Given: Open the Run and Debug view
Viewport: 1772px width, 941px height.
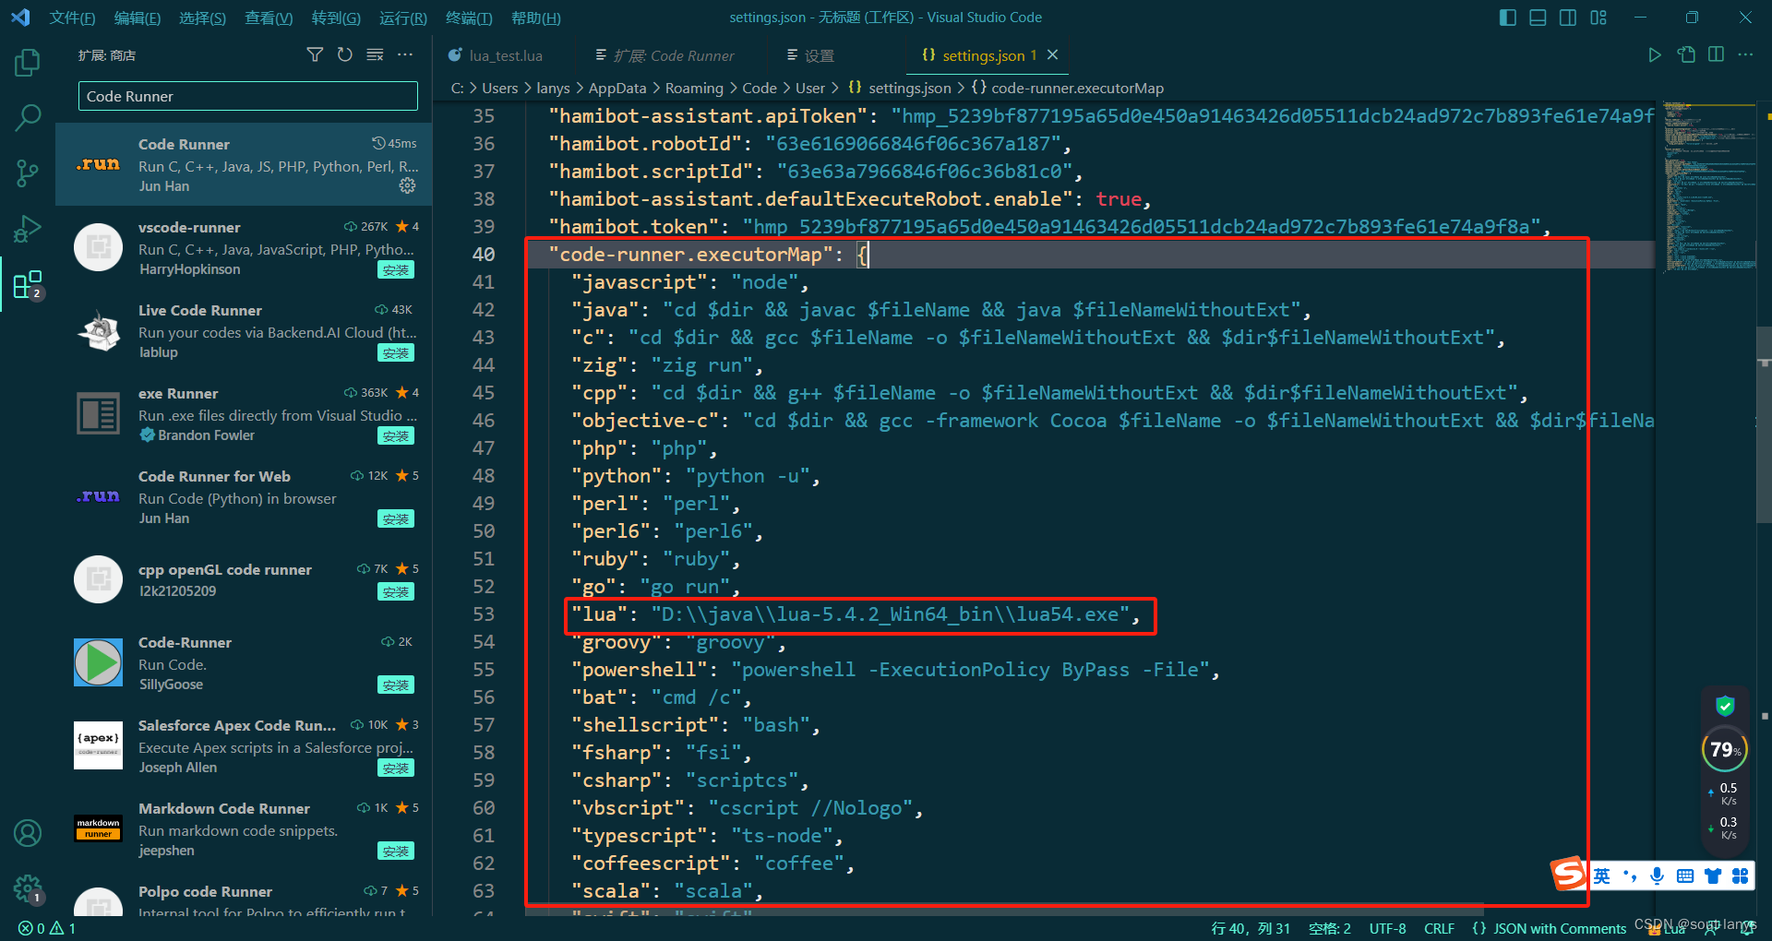Looking at the screenshot, I should tap(28, 228).
